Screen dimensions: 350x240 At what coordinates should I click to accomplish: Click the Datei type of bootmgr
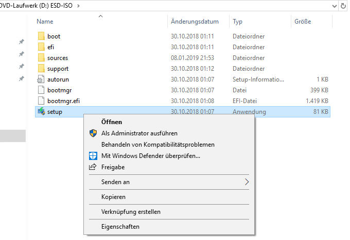point(239,90)
